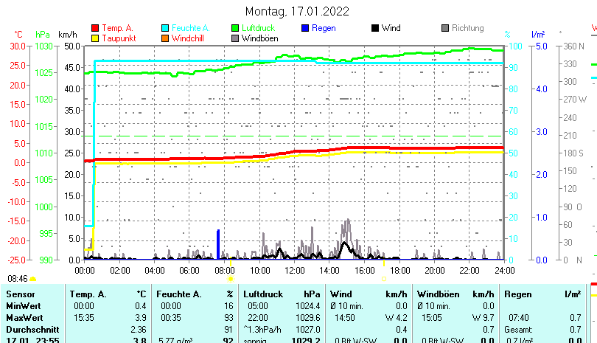Viewport: 597px width, 343px height.
Task: Click the Windböen column header in table
Action: pos(438,294)
